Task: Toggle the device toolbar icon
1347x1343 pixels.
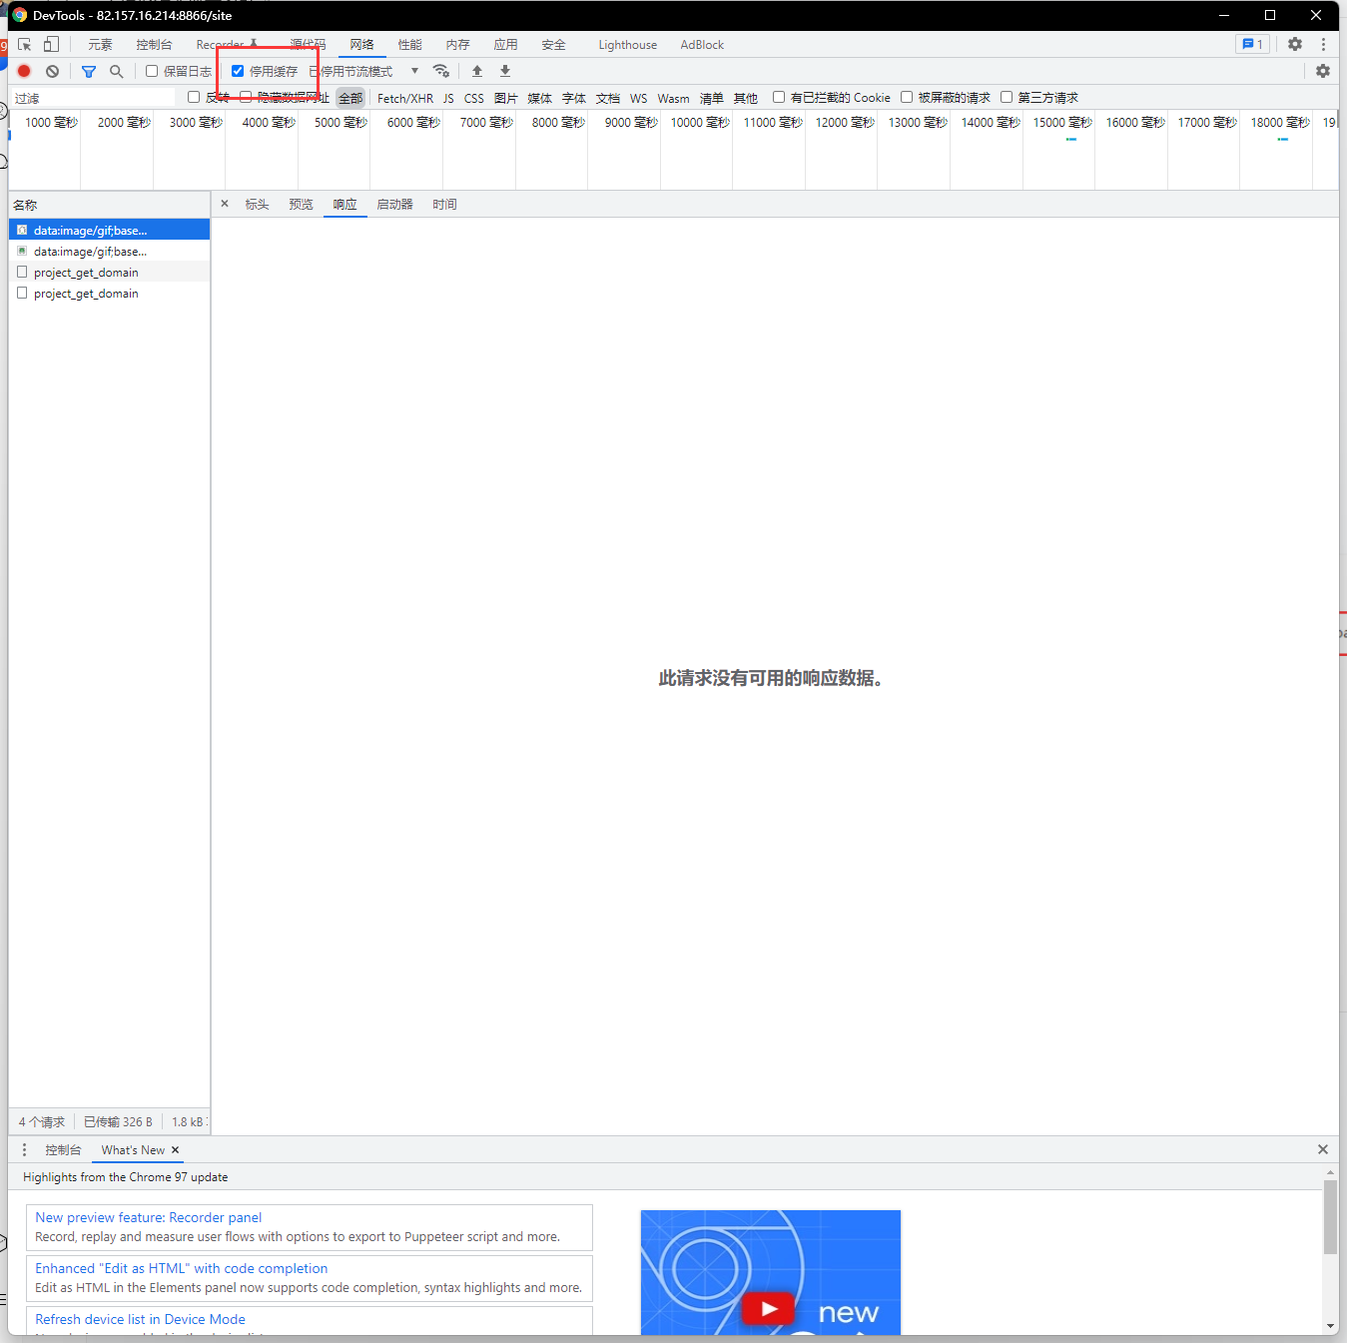Action: (x=51, y=45)
